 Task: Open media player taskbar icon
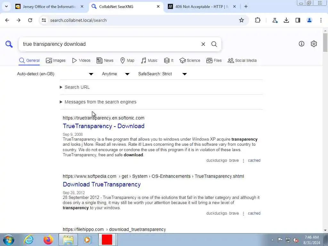click(x=87, y=240)
